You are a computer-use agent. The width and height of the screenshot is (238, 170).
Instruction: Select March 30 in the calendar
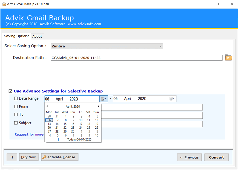pos(49,116)
